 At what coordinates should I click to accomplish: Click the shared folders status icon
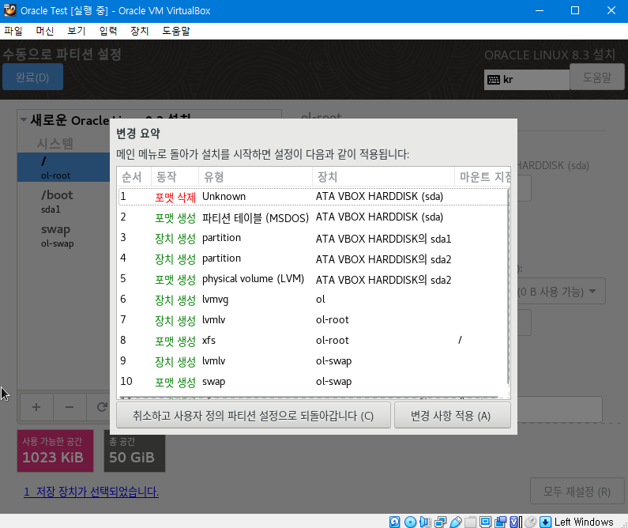point(470,522)
